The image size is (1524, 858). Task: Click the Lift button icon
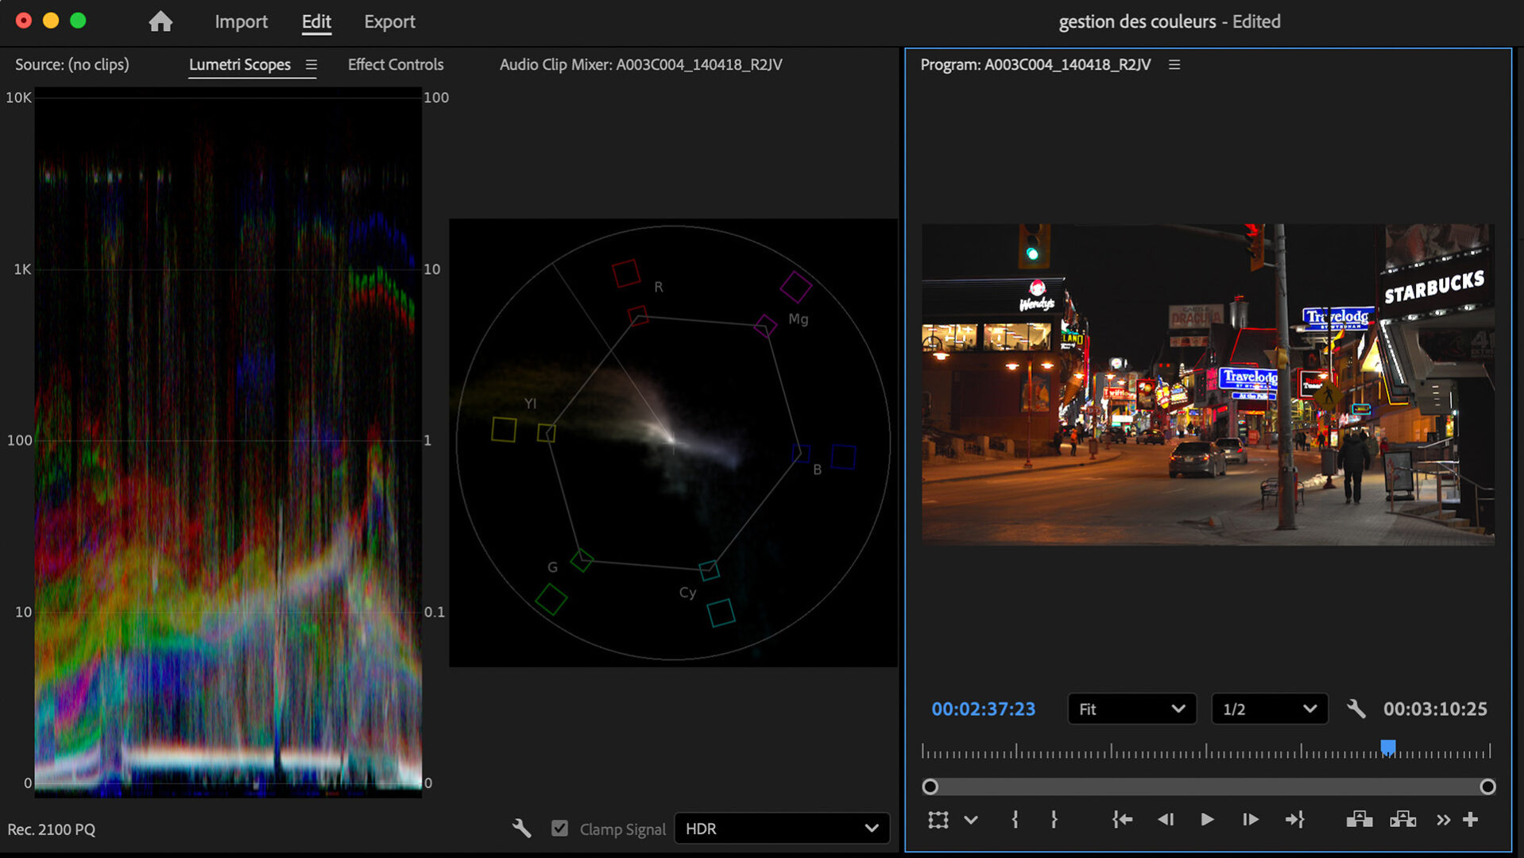[x=1359, y=819]
